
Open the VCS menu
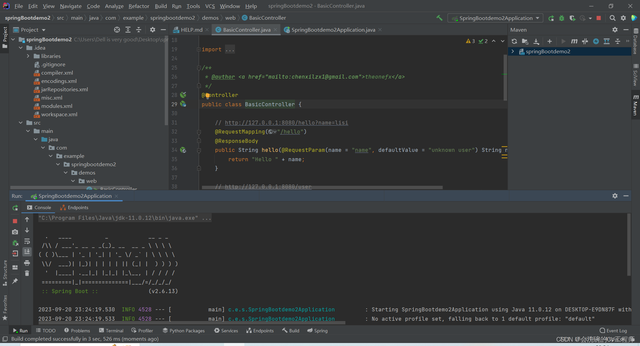pos(210,6)
